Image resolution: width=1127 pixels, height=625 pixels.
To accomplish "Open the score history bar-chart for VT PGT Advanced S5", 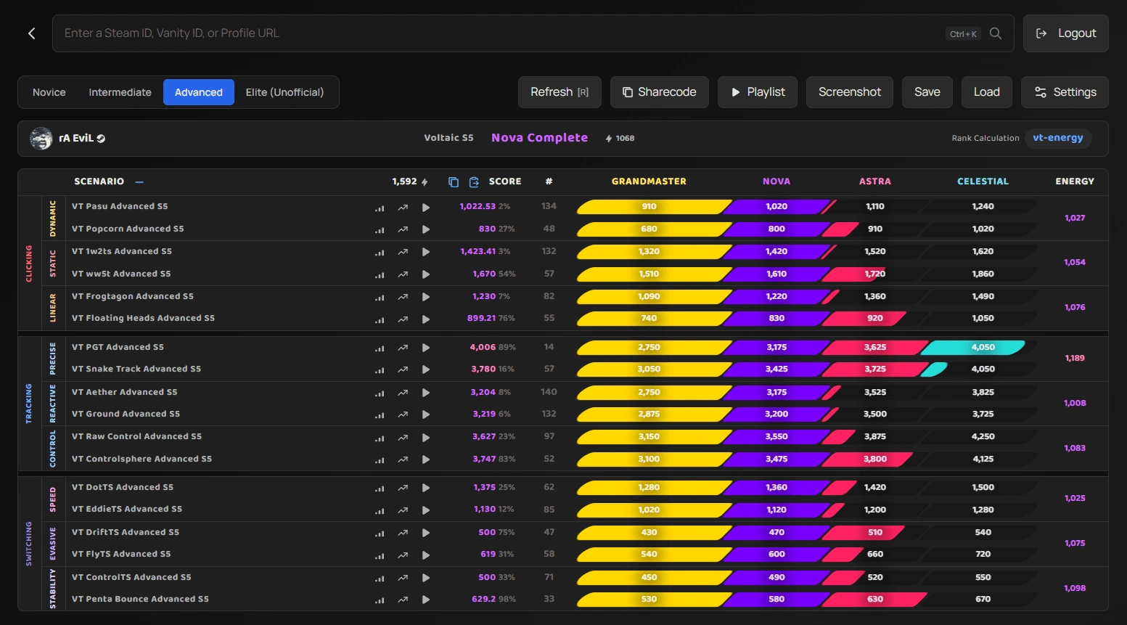I will point(380,348).
